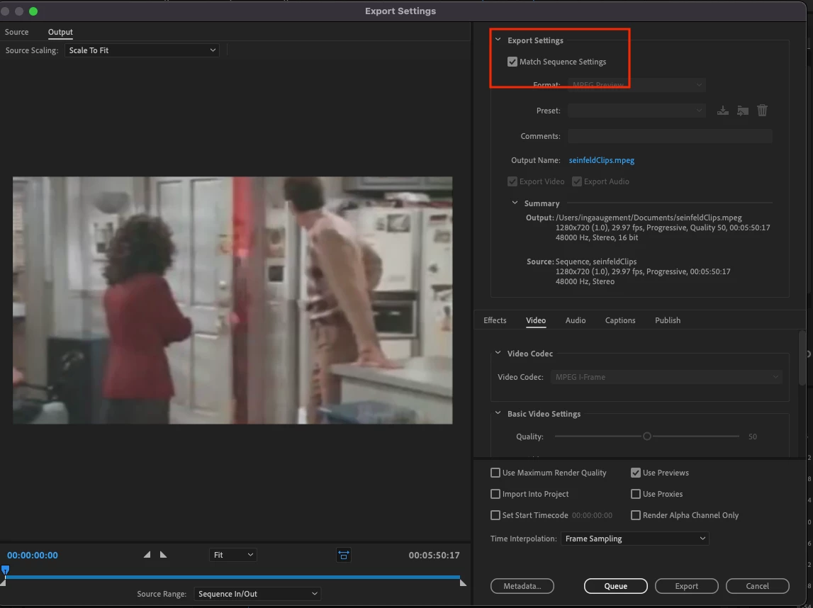The image size is (813, 608).
Task: Click the Quality slider handle
Action: coord(646,437)
